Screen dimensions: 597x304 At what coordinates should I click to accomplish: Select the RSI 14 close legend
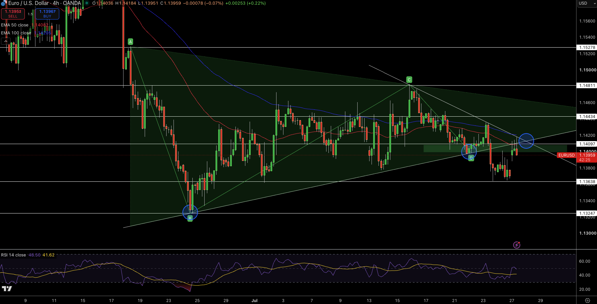click(14, 255)
